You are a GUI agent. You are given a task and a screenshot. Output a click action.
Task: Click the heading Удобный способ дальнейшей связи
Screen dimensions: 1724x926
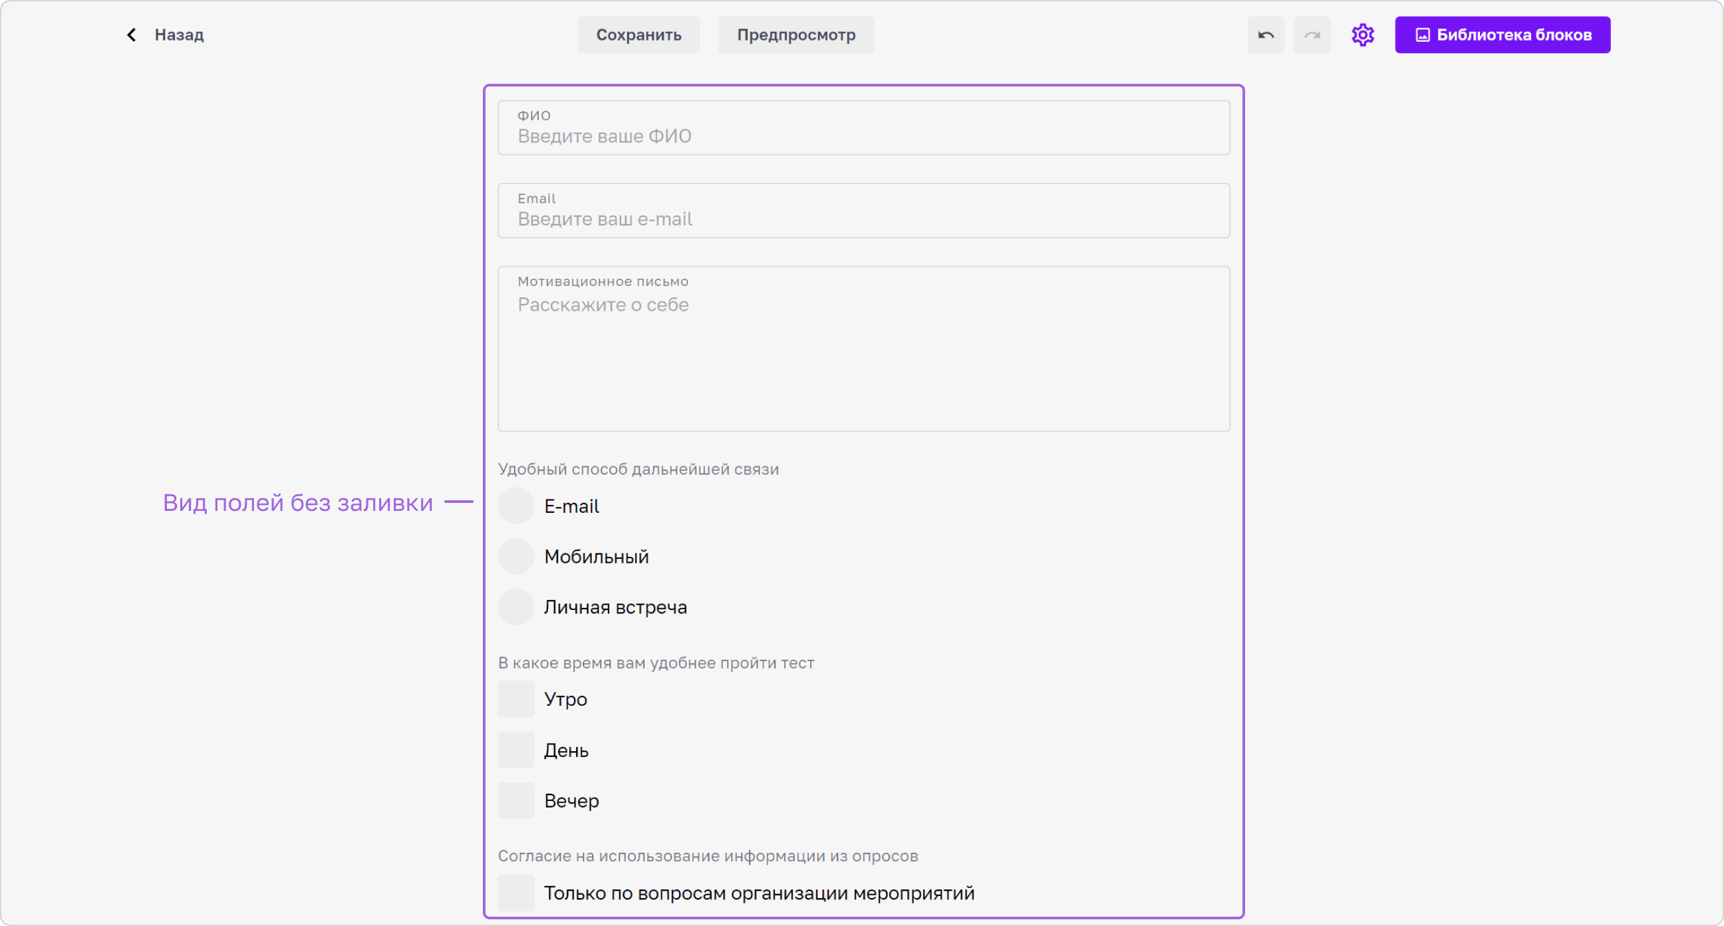639,470
